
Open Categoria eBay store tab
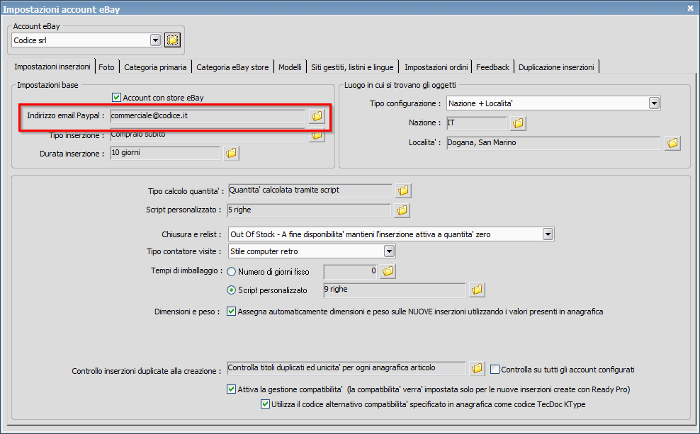pyautogui.click(x=232, y=67)
